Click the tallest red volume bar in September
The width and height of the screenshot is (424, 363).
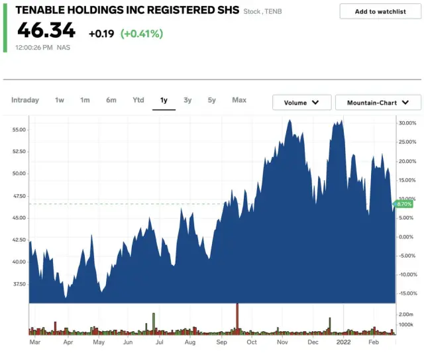click(237, 319)
